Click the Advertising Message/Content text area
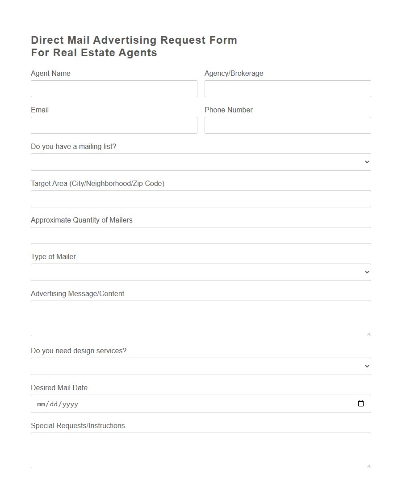The image size is (402, 495). [x=201, y=318]
